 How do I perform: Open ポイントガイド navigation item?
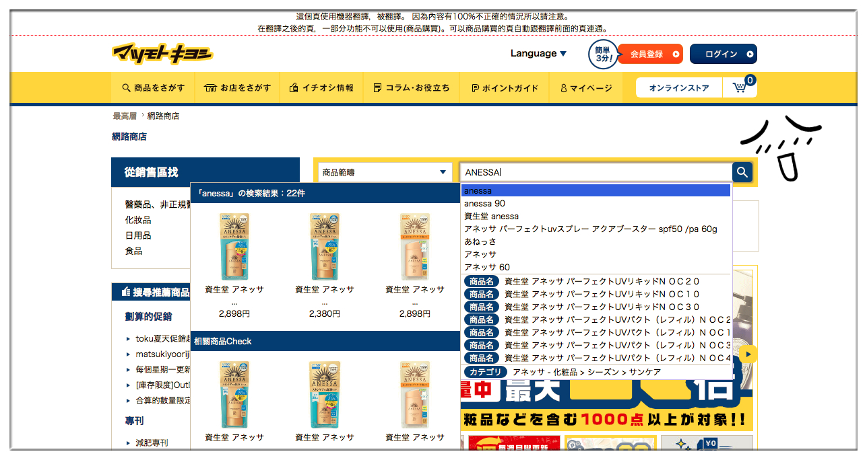505,88
